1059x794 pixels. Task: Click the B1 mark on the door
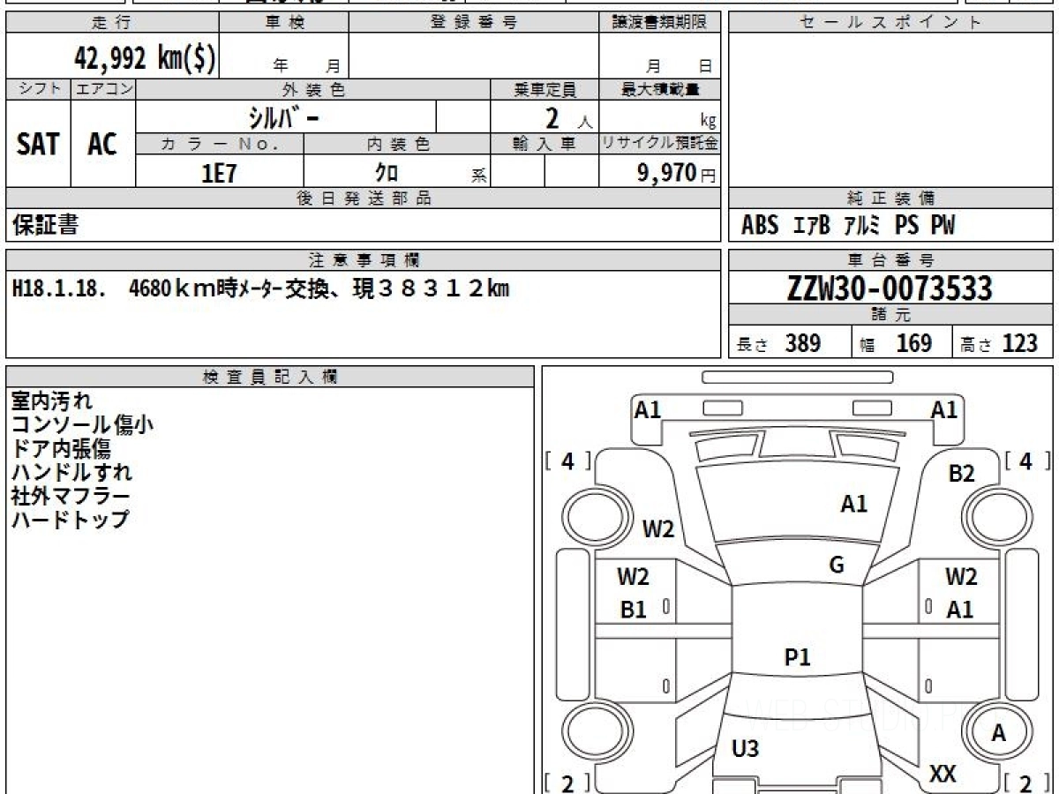[x=634, y=610]
